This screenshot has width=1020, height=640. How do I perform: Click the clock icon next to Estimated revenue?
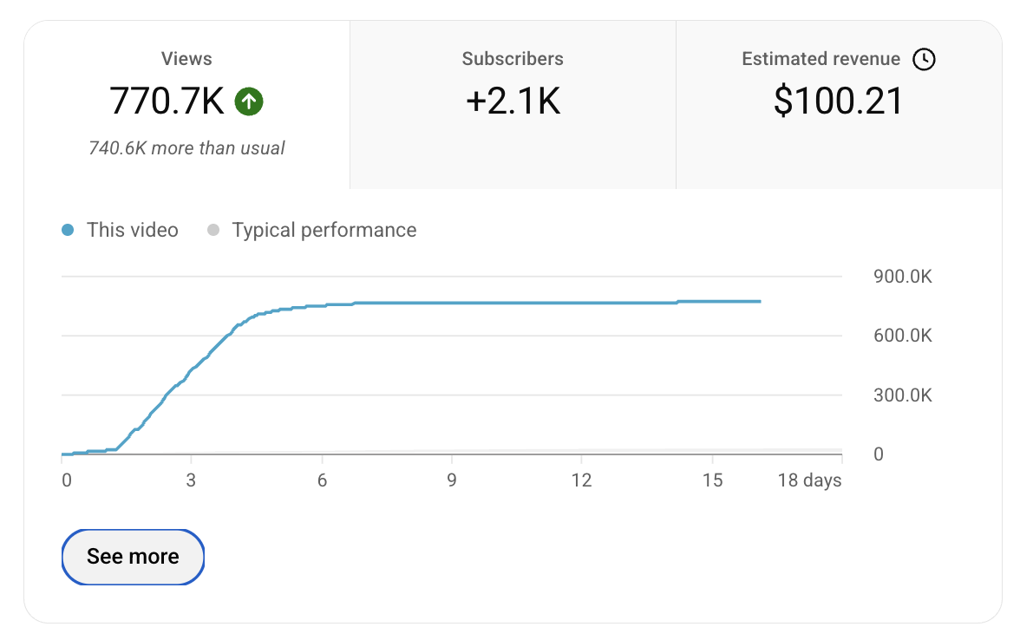924,59
